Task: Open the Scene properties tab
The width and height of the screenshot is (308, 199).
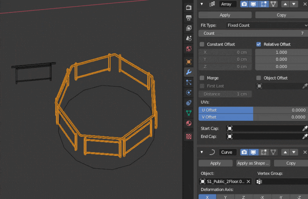Action: tap(189, 38)
